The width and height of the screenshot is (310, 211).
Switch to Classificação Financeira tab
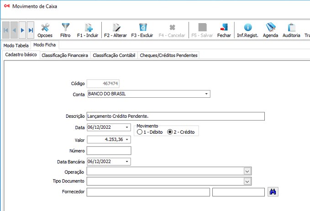tap(65, 55)
